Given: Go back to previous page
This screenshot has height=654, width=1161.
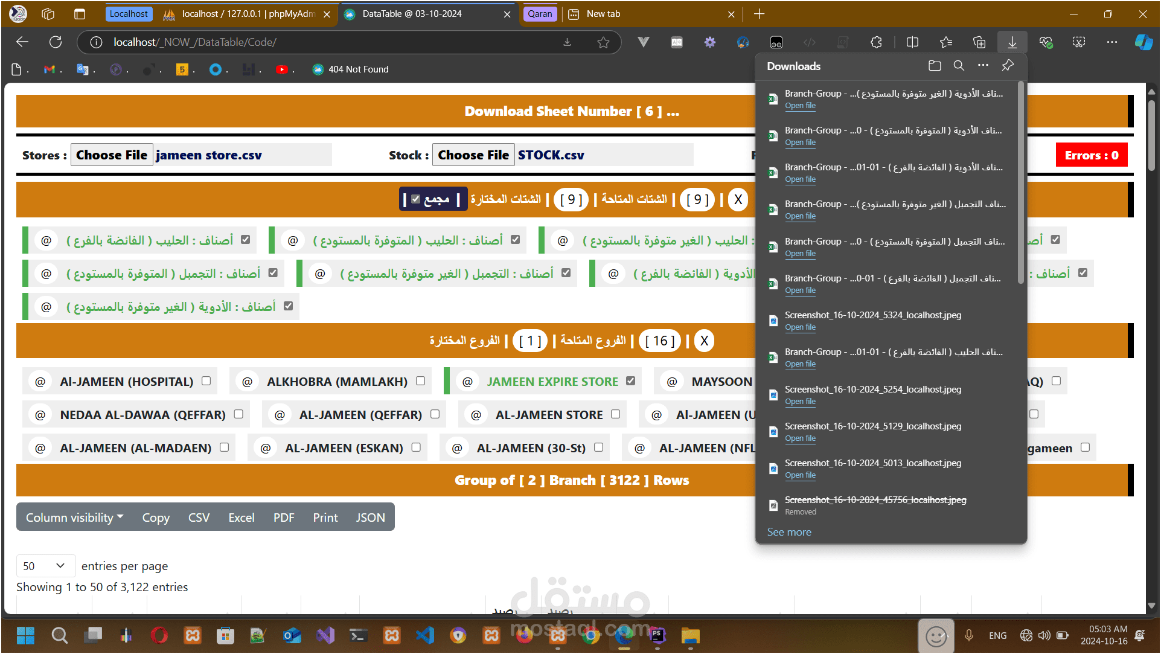Looking at the screenshot, I should pos(22,42).
